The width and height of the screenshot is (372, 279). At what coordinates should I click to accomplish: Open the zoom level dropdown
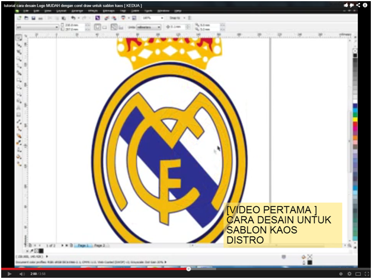click(162, 18)
